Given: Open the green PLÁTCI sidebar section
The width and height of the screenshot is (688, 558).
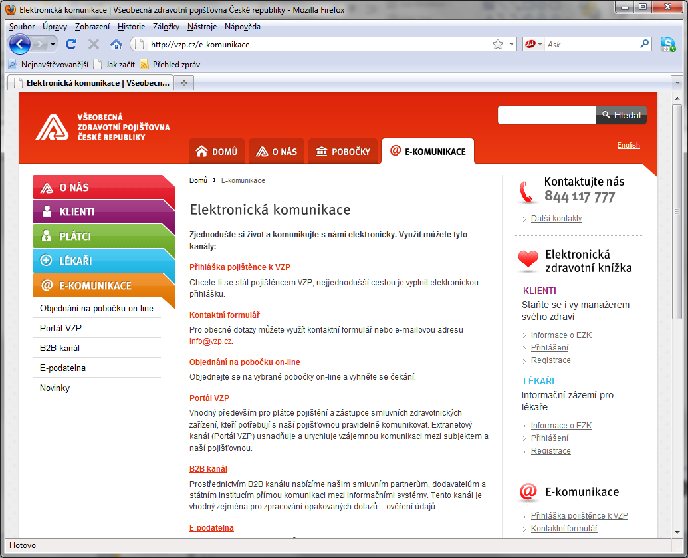Looking at the screenshot, I should pos(102,237).
